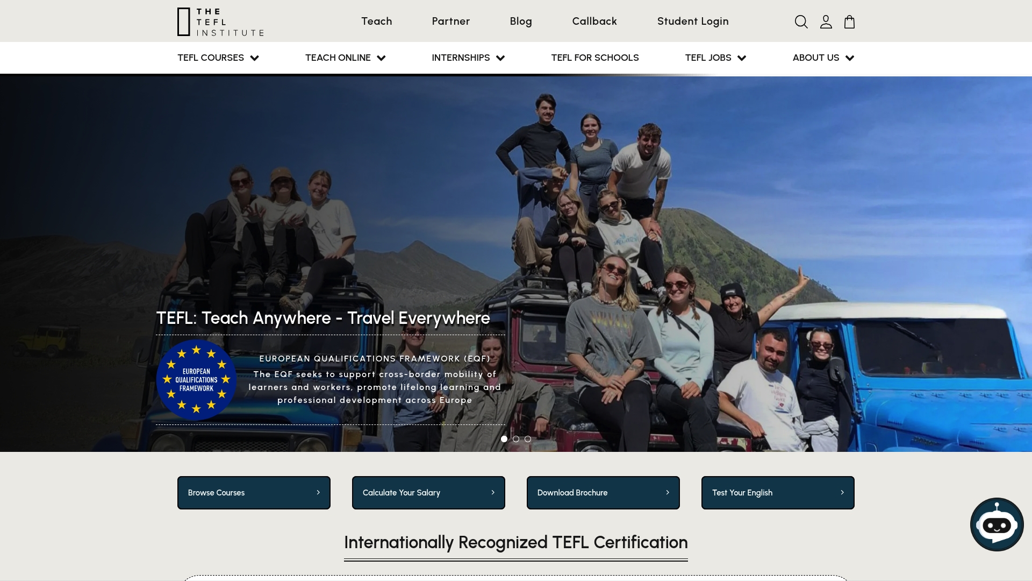Image resolution: width=1032 pixels, height=581 pixels.
Task: Open the chatbot assistant icon
Action: coord(997,524)
